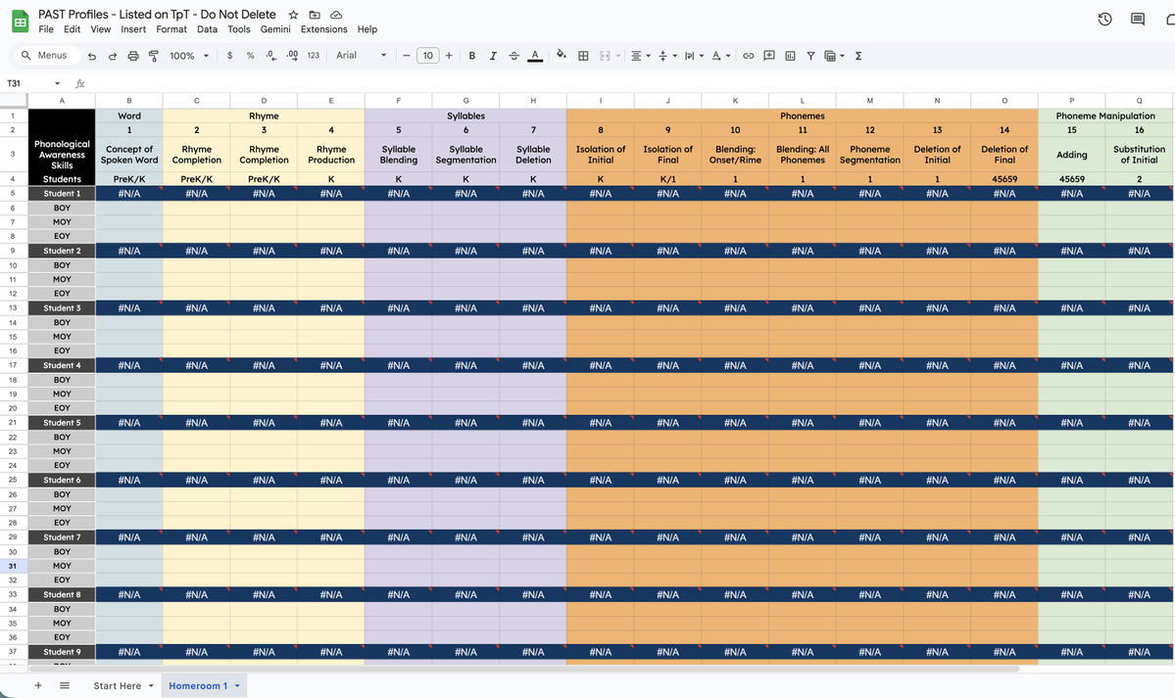Activate the paint format roller
1175x698 pixels.
coord(154,56)
